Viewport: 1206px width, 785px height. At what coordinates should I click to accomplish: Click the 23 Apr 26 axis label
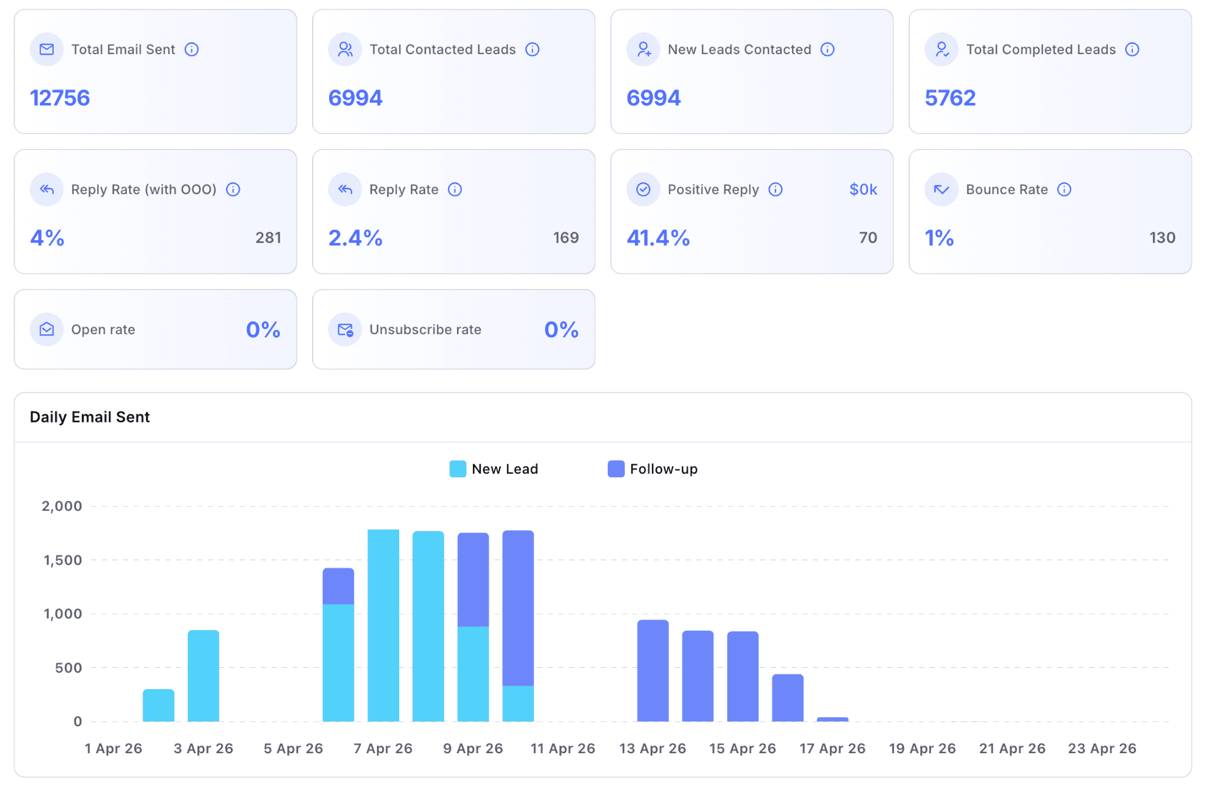pyautogui.click(x=1102, y=749)
